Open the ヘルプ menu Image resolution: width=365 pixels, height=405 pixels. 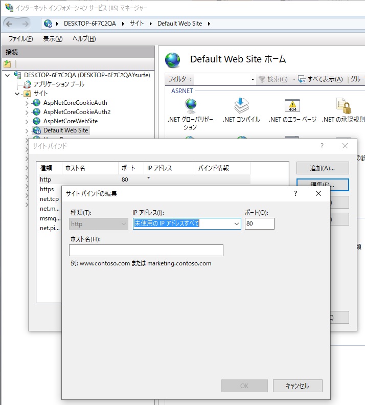84,39
